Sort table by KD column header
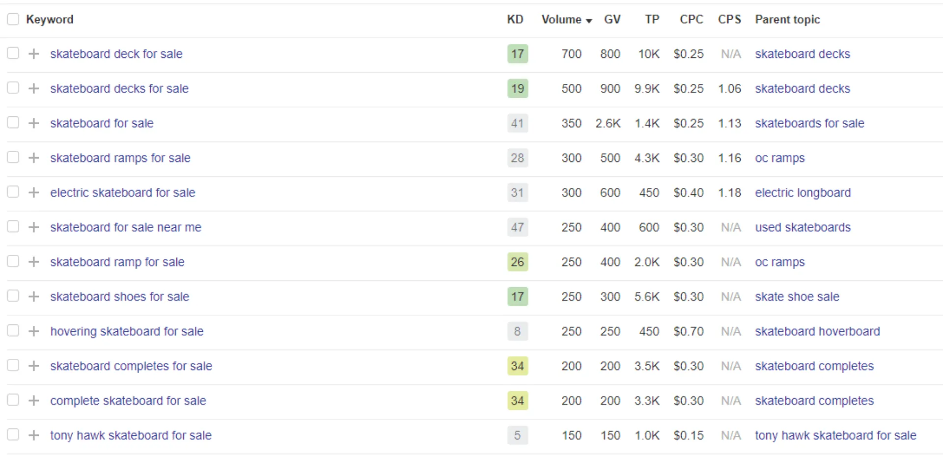Image resolution: width=943 pixels, height=456 pixels. point(515,20)
